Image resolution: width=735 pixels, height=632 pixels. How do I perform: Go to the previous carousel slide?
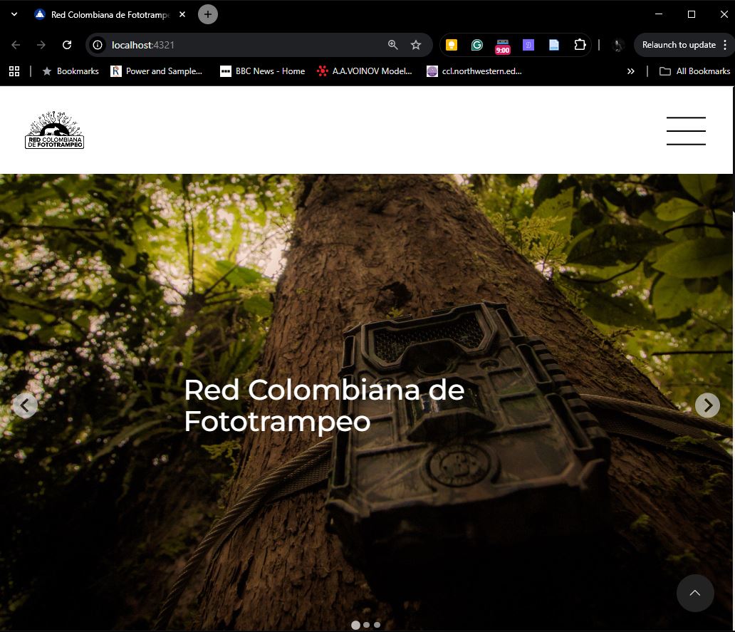click(25, 405)
